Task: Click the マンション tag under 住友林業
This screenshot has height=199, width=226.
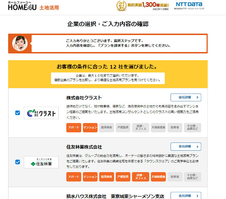Action: pyautogui.click(x=90, y=177)
